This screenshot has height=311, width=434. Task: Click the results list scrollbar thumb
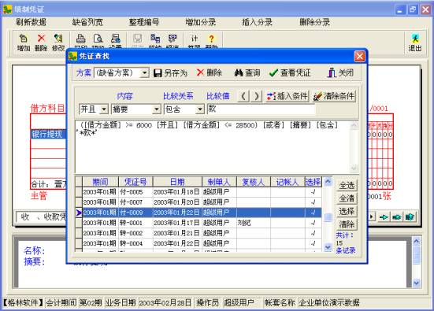328,217
